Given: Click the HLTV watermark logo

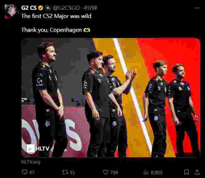Looking at the screenshot, I should pyautogui.click(x=38, y=148).
